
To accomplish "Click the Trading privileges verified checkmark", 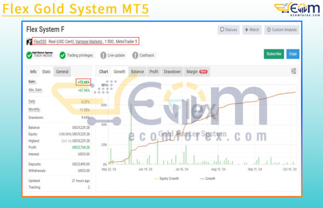I will point(62,55).
